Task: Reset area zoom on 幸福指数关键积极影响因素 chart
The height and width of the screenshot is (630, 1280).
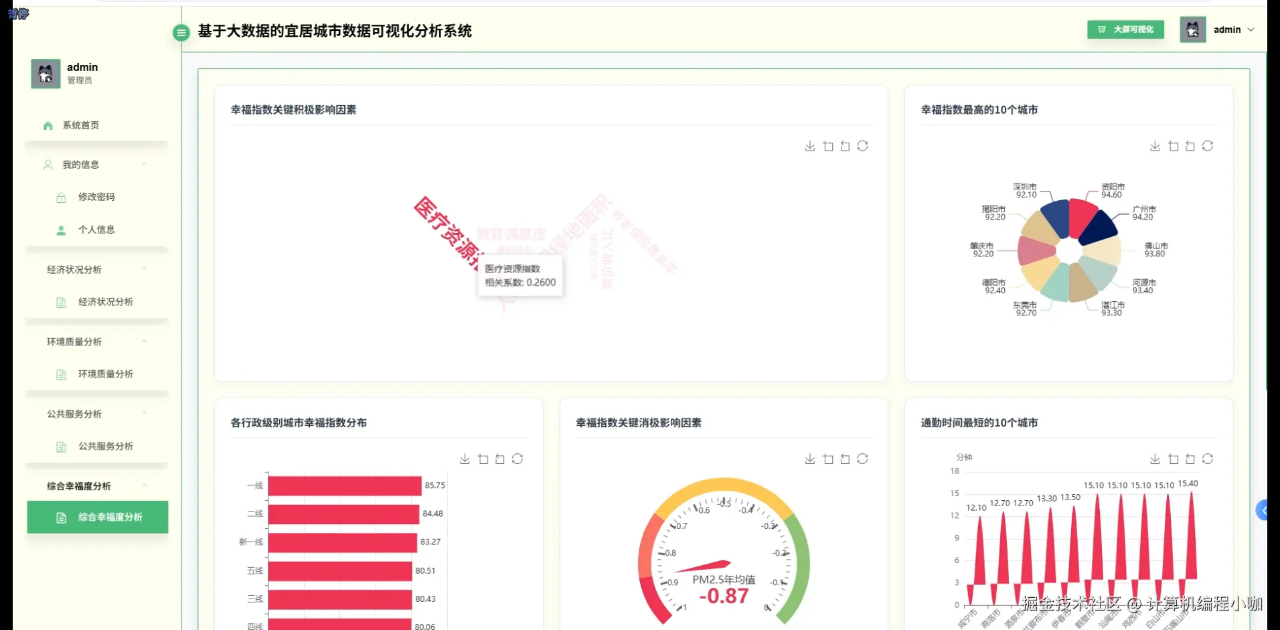Action: pos(845,146)
